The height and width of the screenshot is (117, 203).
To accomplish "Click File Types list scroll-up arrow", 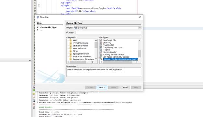I will tap(139, 41).
